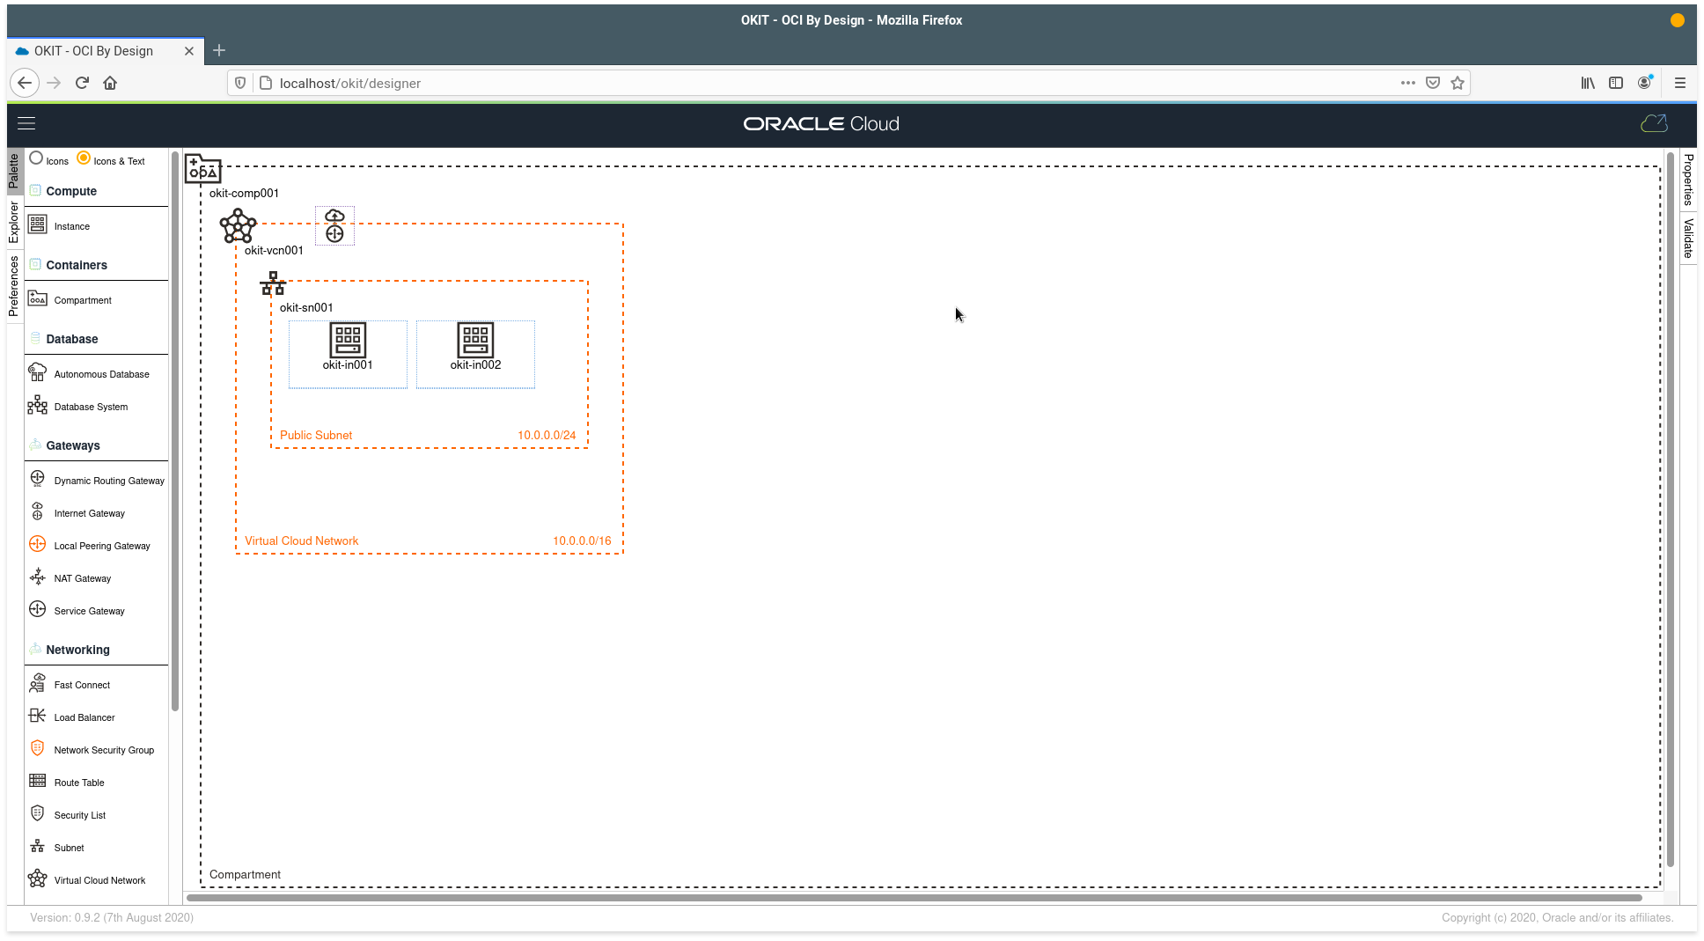Click the Public Subnet label
The height and width of the screenshot is (941, 1704).
point(316,435)
